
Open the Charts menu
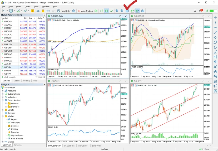click(27, 7)
